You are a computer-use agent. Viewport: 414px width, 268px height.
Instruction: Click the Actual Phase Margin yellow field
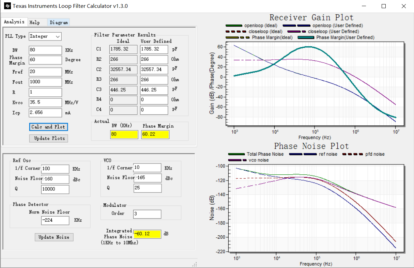[155, 135]
